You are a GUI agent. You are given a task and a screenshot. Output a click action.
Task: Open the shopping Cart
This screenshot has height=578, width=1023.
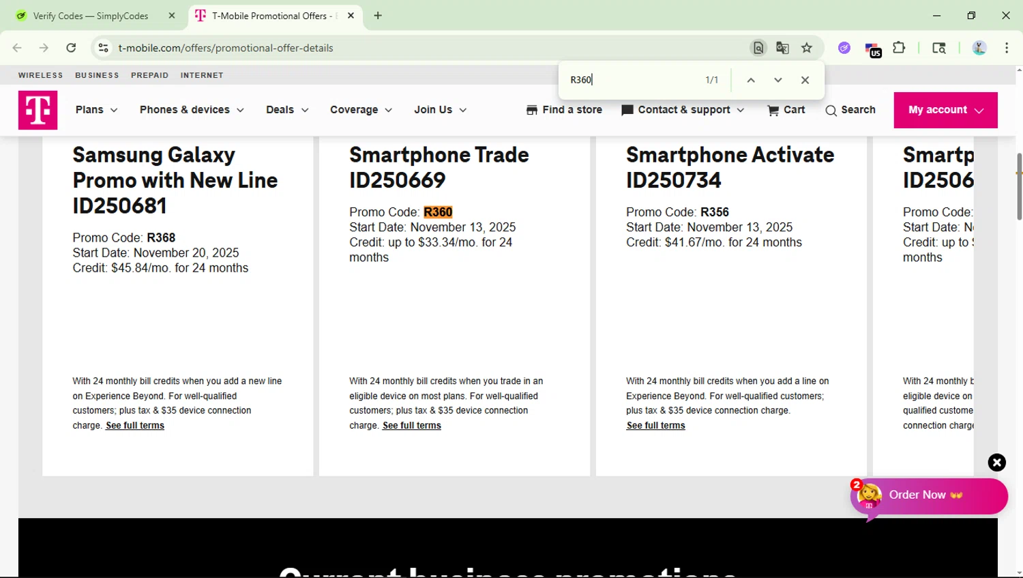[786, 110]
